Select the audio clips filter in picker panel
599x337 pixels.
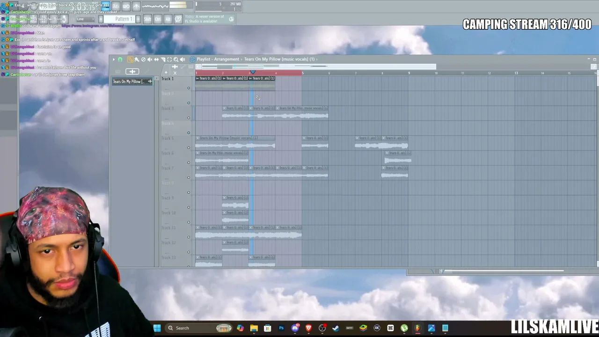tap(132, 72)
